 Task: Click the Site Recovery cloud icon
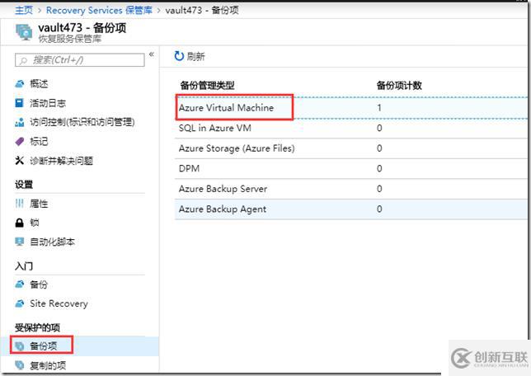coord(20,303)
